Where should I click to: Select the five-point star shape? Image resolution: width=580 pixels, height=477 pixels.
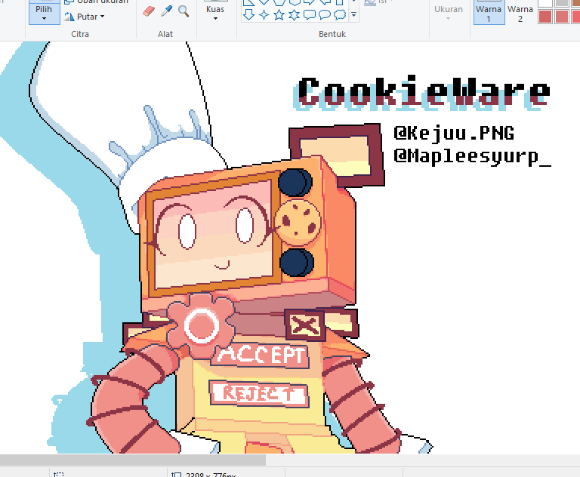coord(279,14)
